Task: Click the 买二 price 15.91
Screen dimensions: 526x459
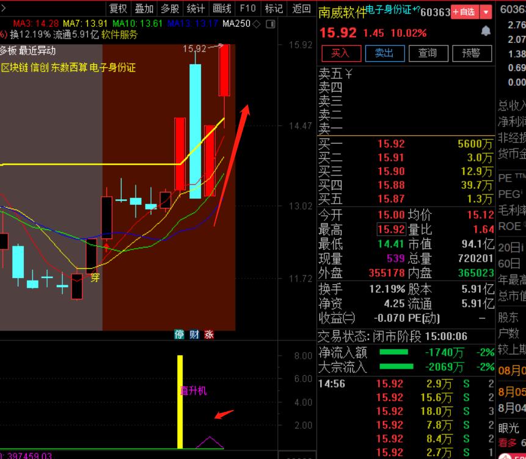Action: point(391,158)
